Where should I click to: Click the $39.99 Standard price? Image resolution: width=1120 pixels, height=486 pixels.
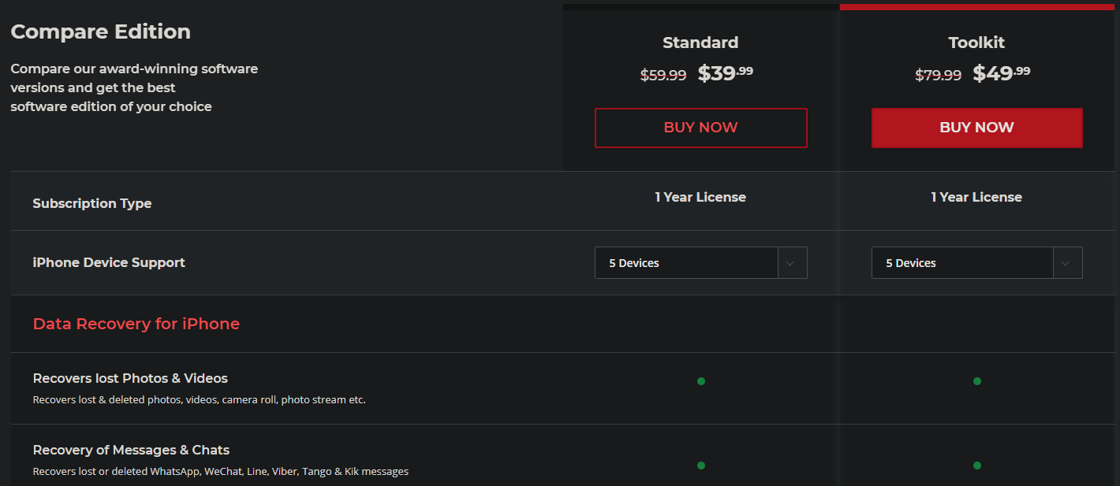pyautogui.click(x=725, y=73)
